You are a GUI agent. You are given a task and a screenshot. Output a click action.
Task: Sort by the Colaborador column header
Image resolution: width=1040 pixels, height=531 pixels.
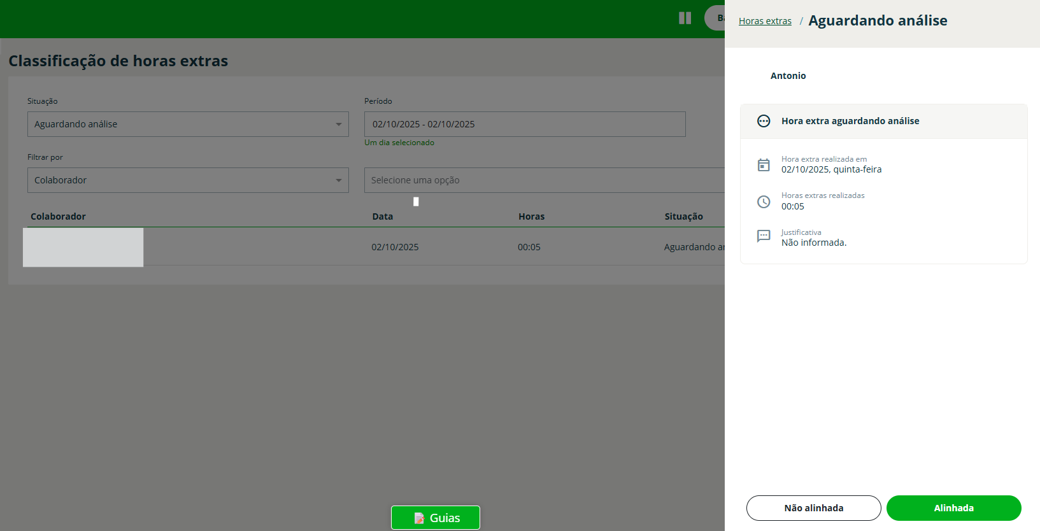click(x=58, y=216)
